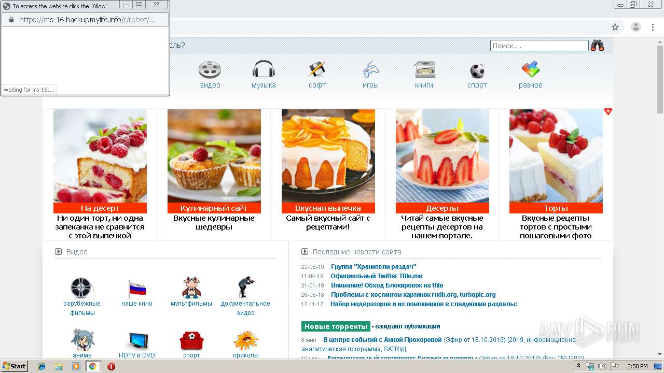Open the видео category icon
Image resolution: width=664 pixels, height=373 pixels.
[210, 70]
